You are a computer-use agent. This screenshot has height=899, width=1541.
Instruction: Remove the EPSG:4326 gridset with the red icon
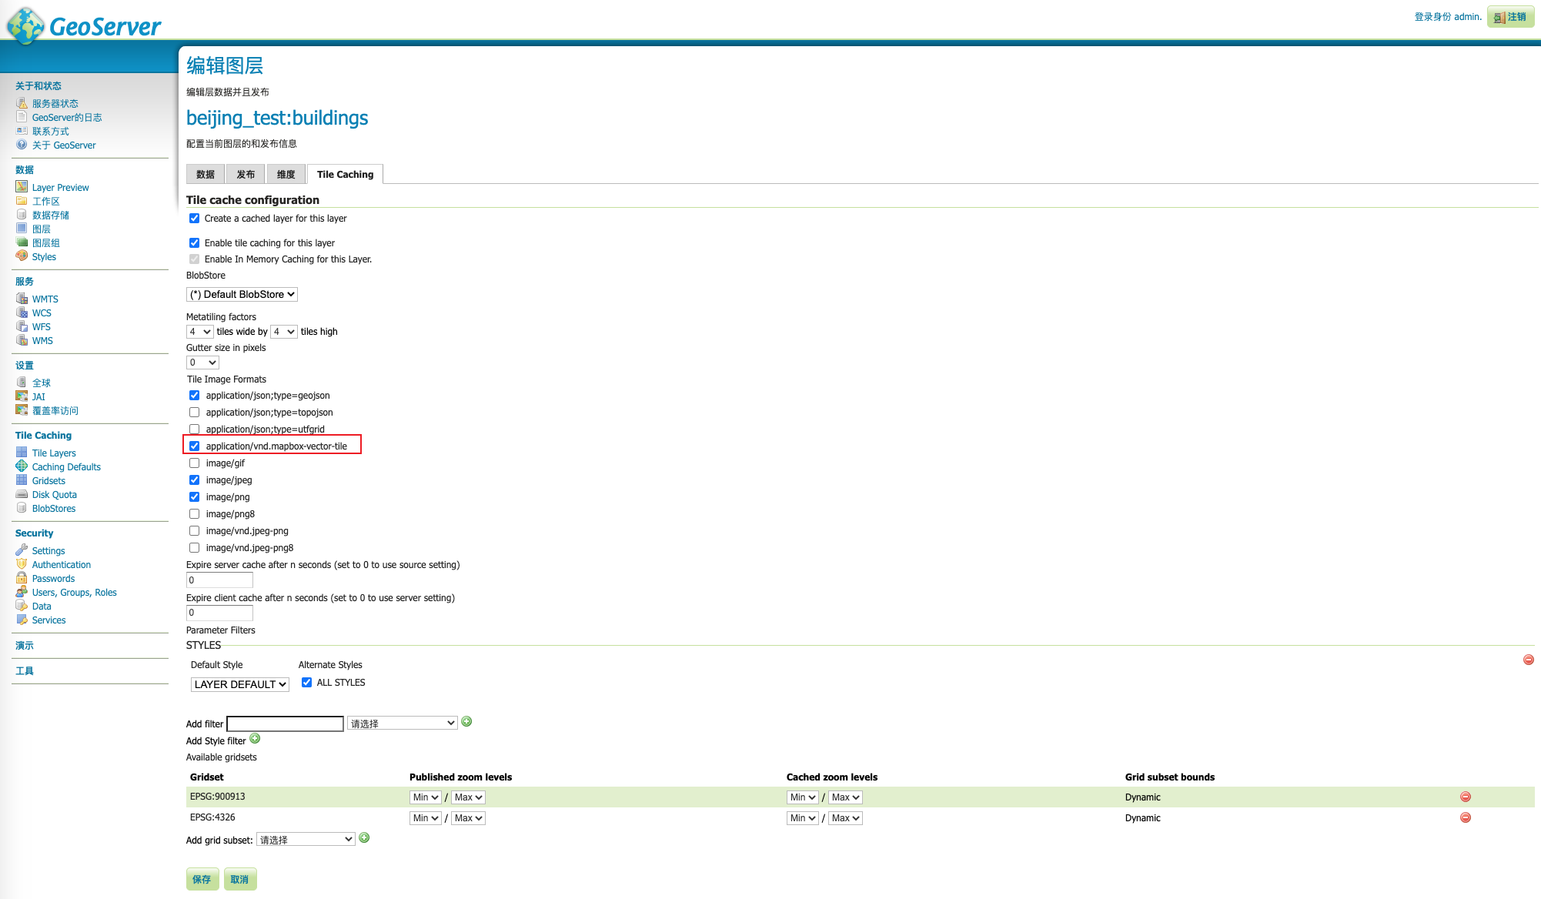pos(1465,818)
